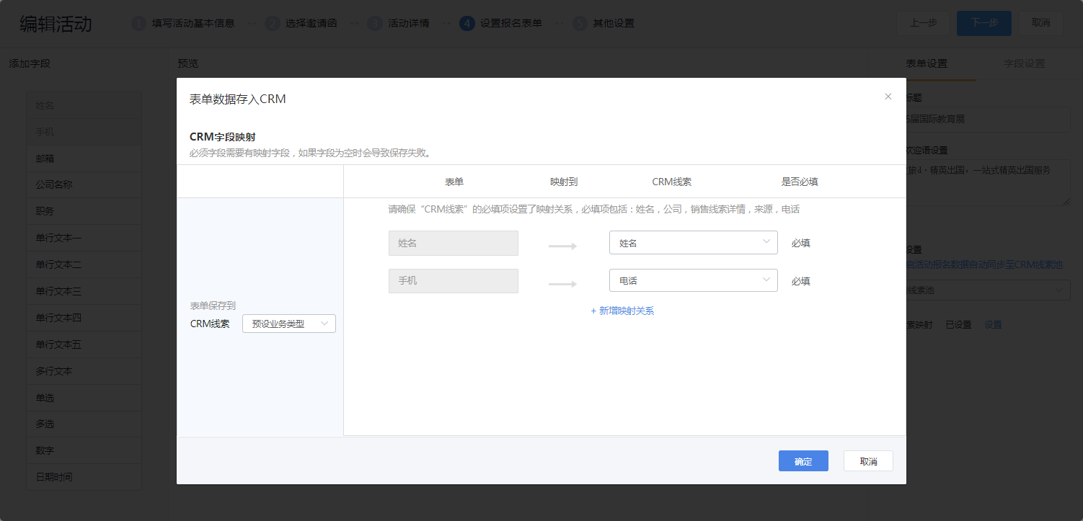1083x521 pixels.
Task: Click the 手机 form field input box
Action: coord(453,281)
